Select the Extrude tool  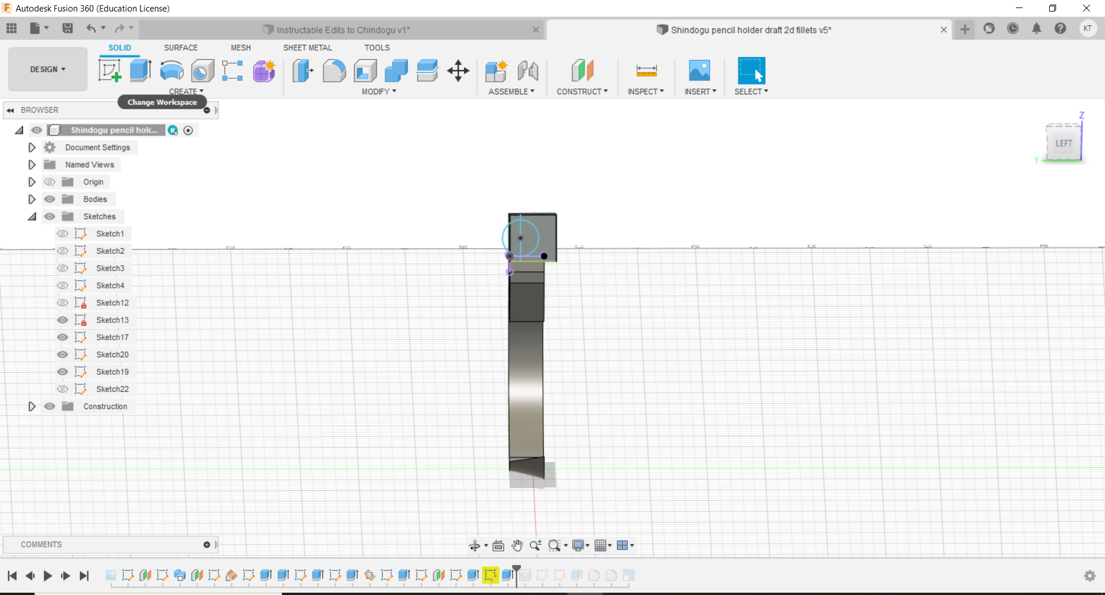(x=140, y=71)
